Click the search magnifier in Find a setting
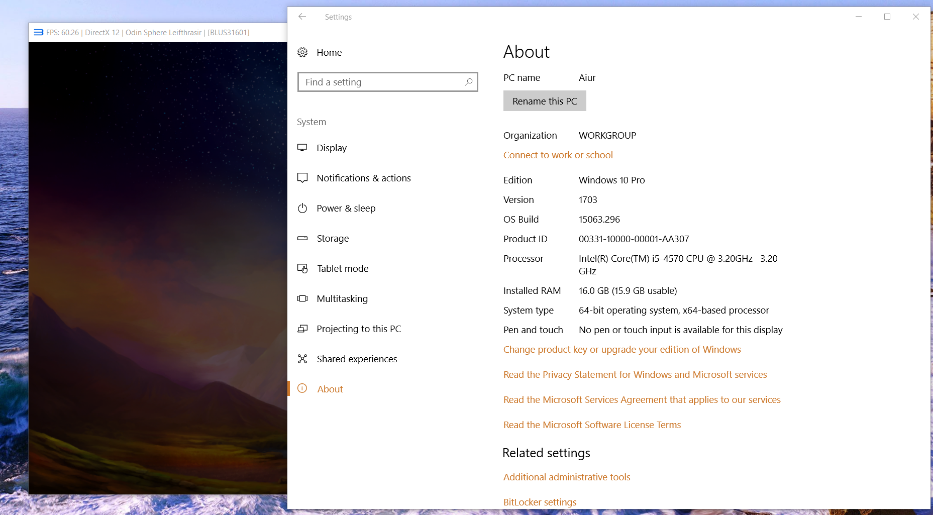Image resolution: width=933 pixels, height=515 pixels. pos(468,82)
